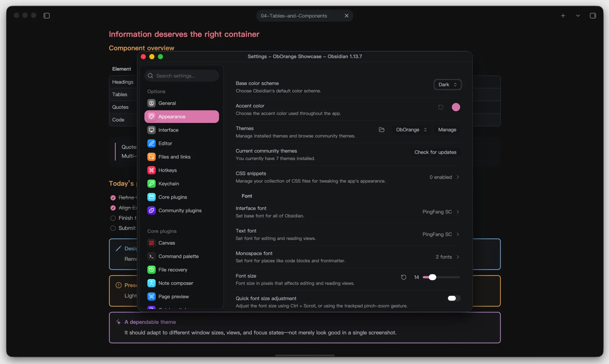Expand Interface font PingFang SC chevron
Screen dimensions: 609x364
(x=458, y=212)
